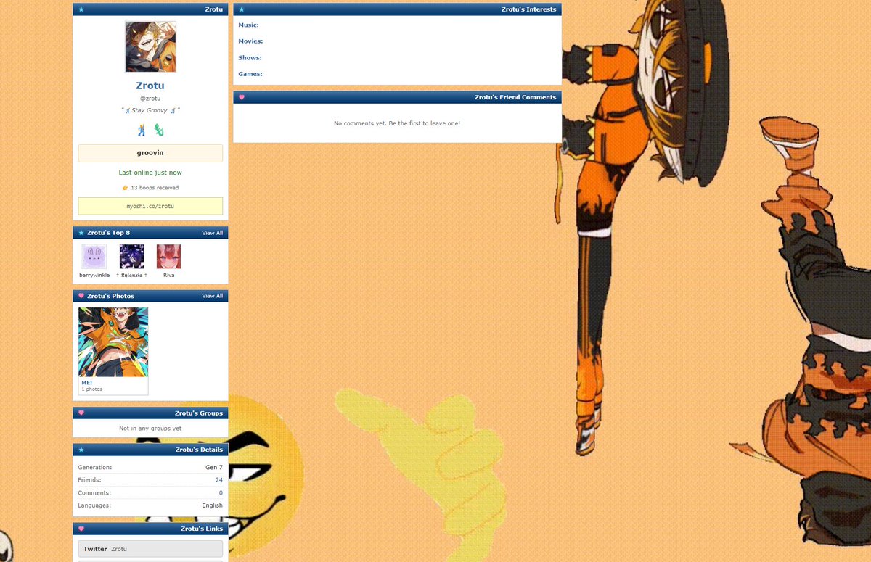Click the Music: interest label
Screen dimensions: 871x562
[x=249, y=25]
